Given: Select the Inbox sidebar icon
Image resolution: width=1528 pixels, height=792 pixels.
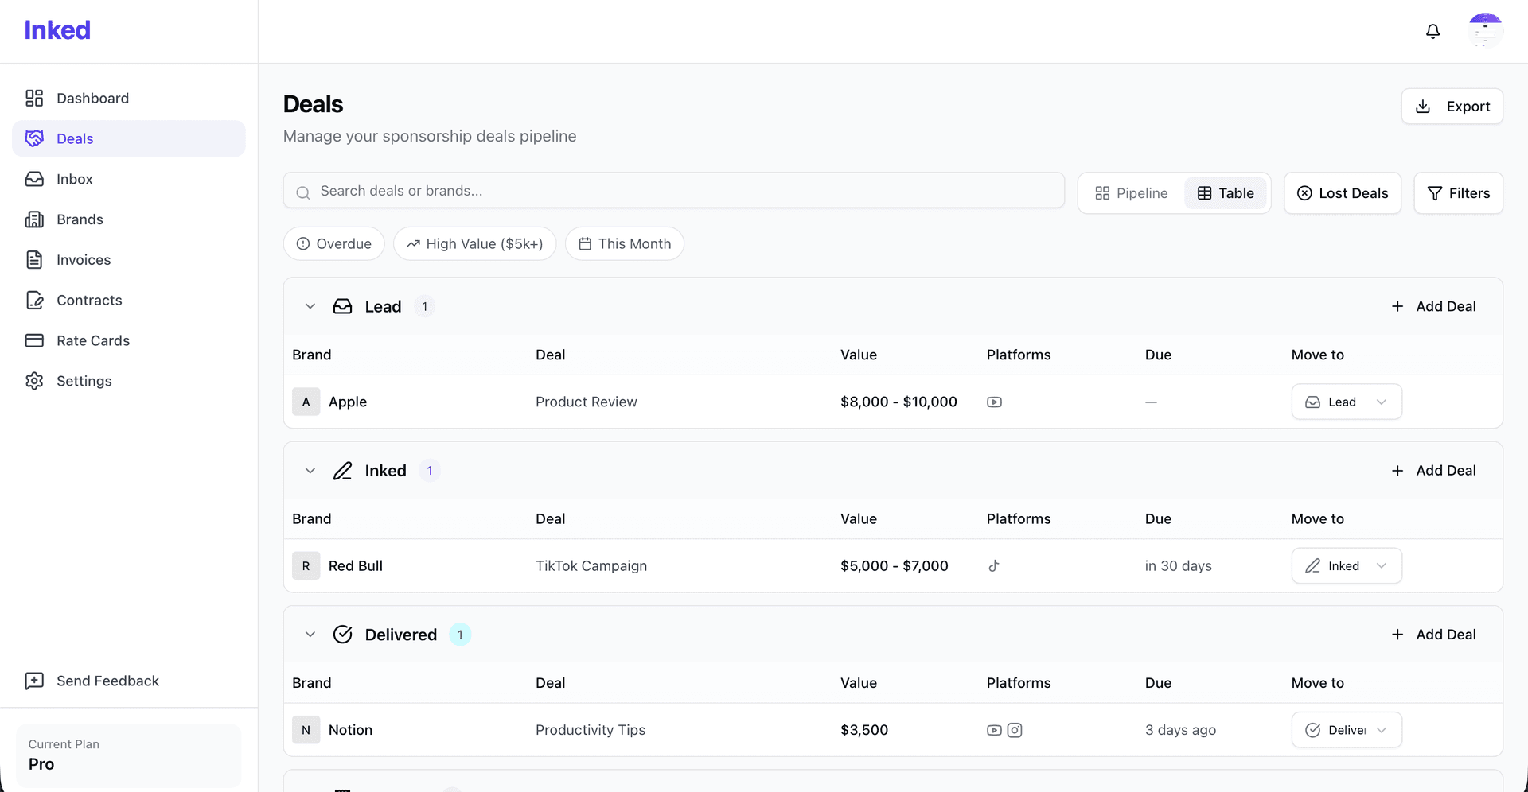Looking at the screenshot, I should coord(35,179).
